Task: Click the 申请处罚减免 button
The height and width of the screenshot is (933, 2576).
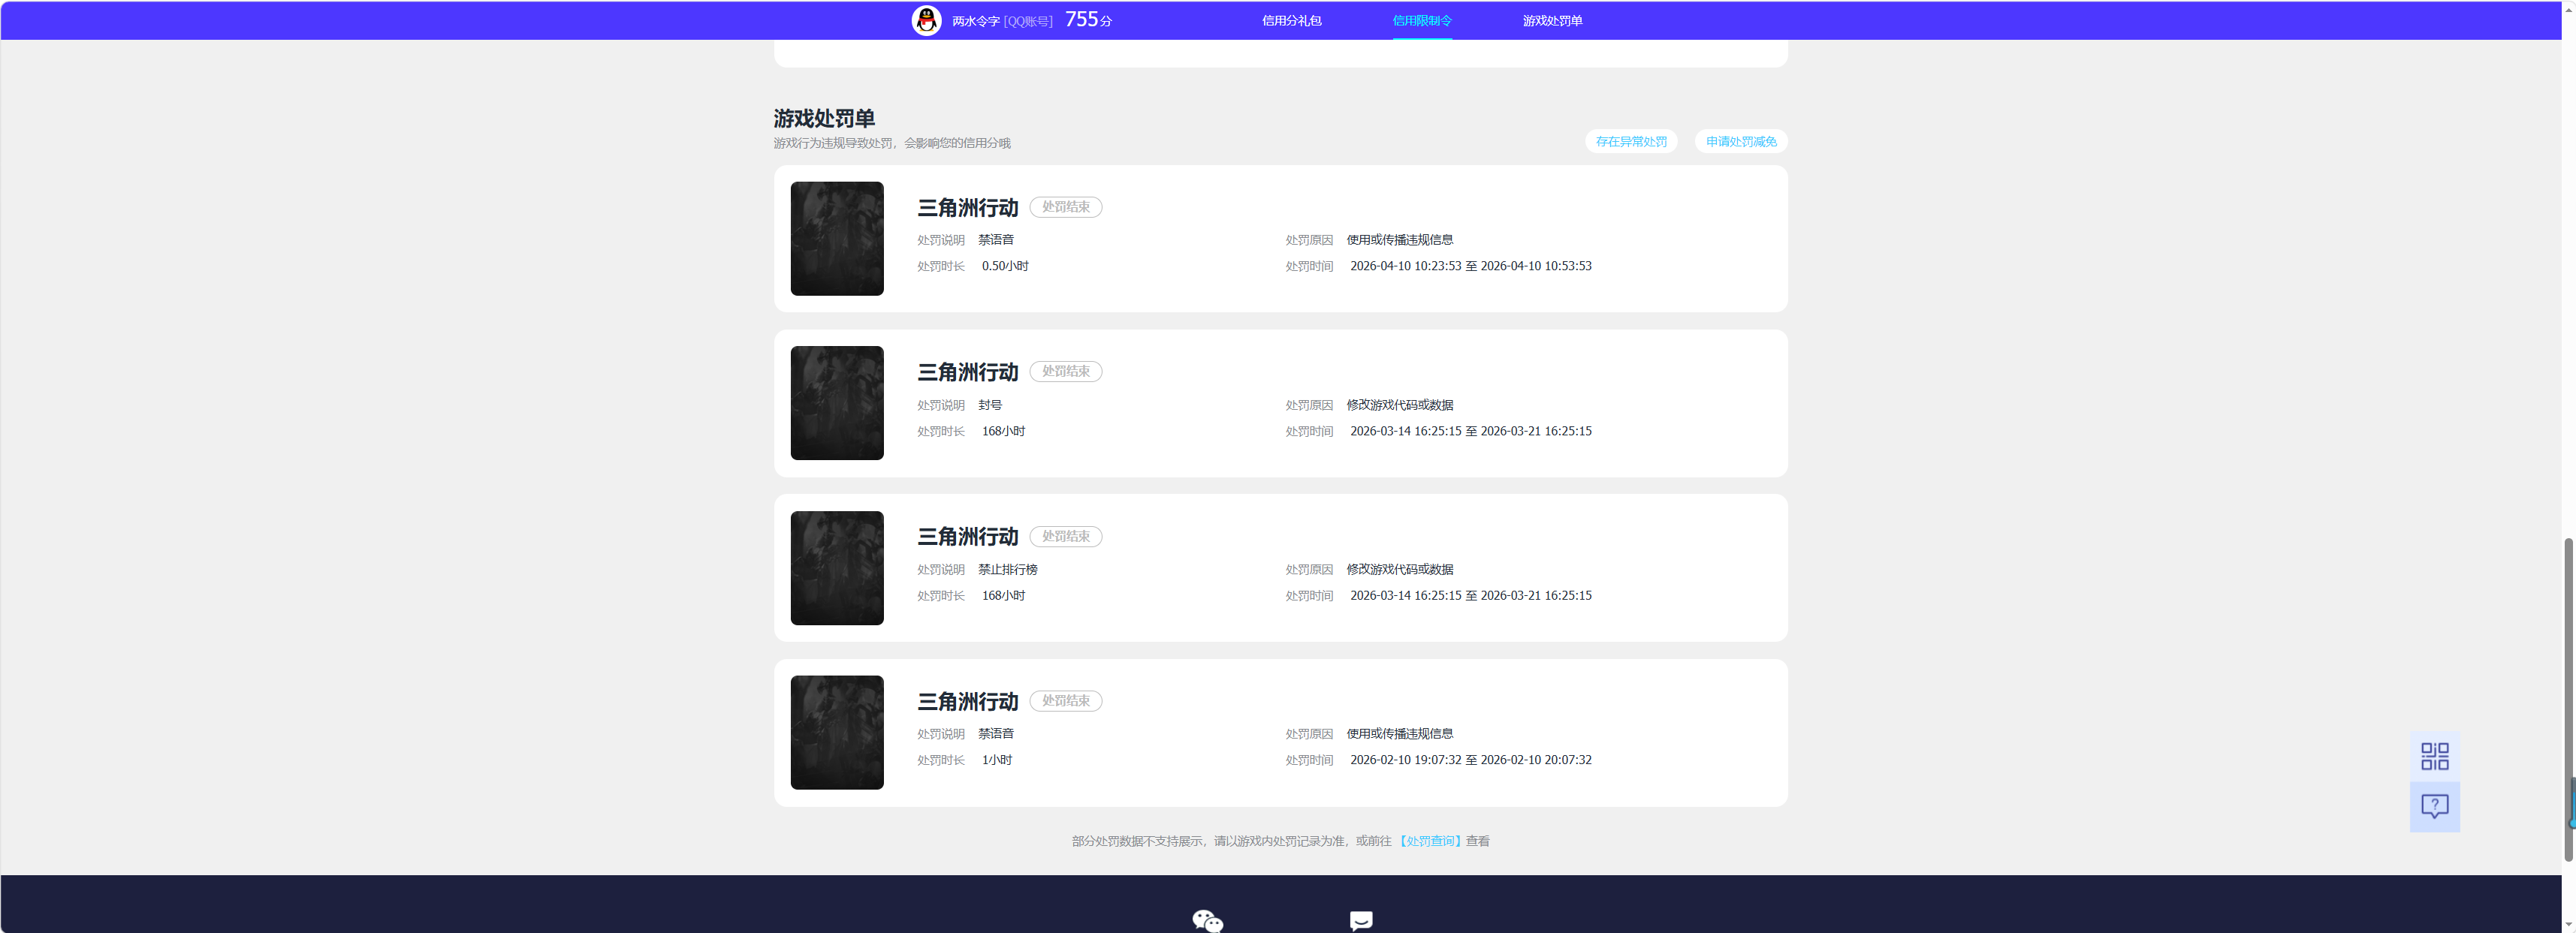Action: [x=1741, y=142]
